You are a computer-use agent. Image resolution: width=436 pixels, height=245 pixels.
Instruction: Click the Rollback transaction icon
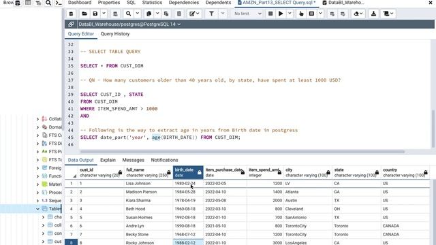pyautogui.click(x=343, y=14)
